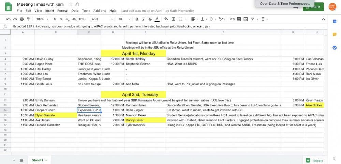
Task: Open the zoom 100% dropdown
Action: (42, 19)
